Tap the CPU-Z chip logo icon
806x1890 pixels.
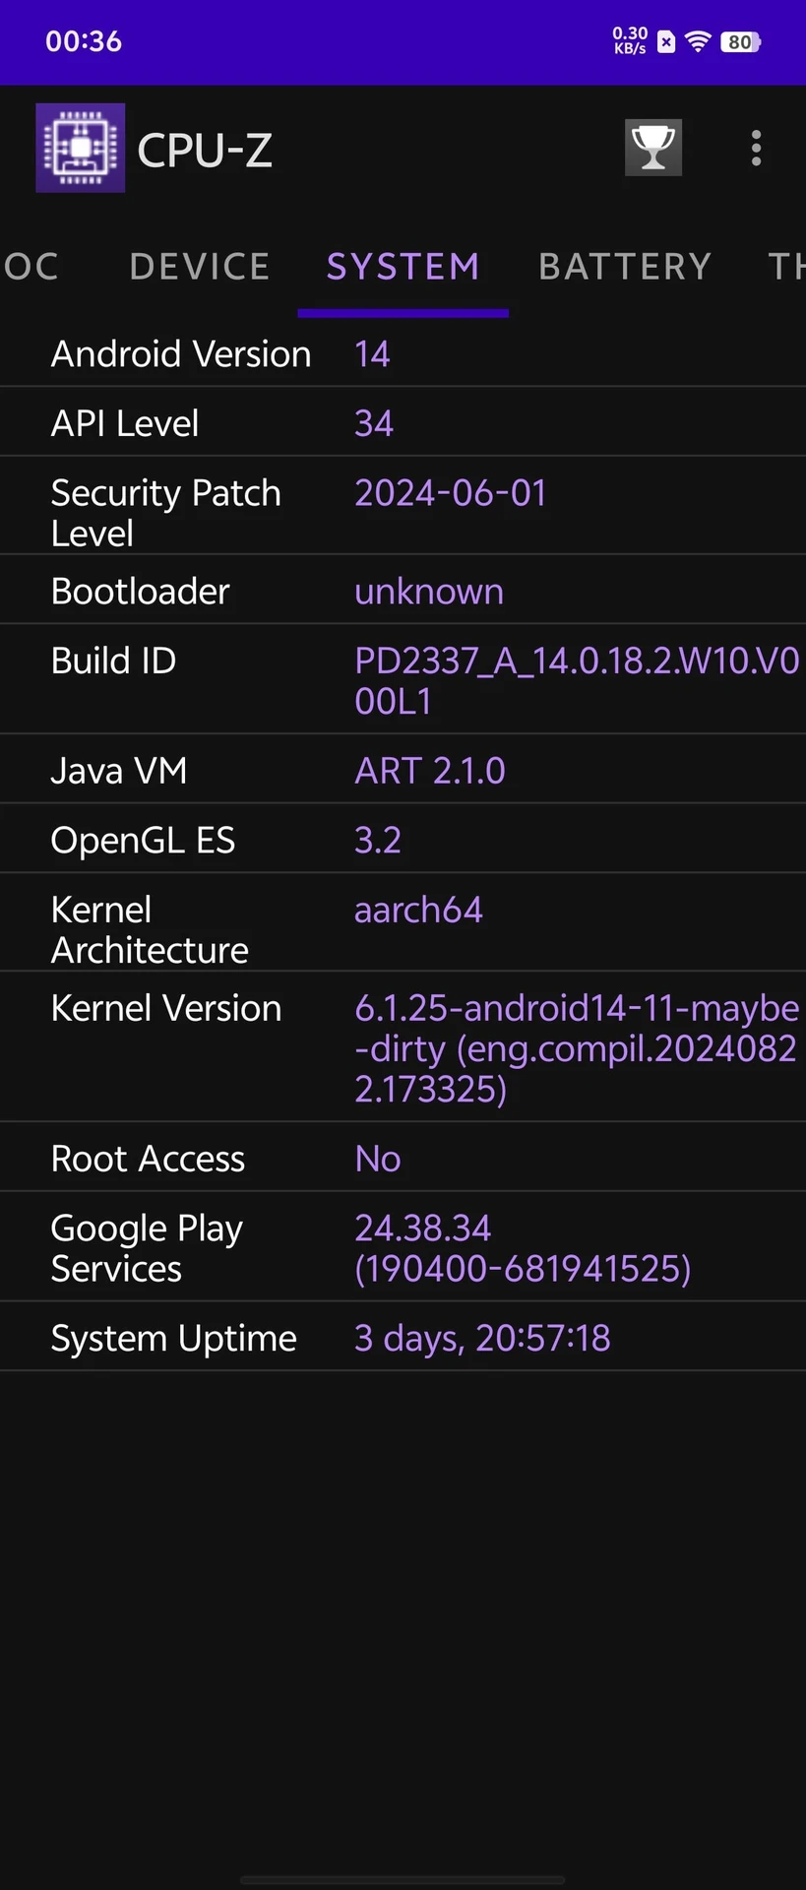(81, 148)
